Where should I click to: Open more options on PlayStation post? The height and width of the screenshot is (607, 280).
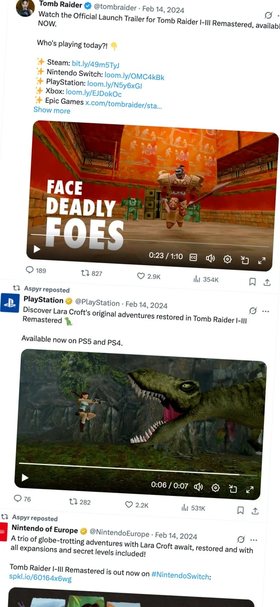pyautogui.click(x=265, y=311)
